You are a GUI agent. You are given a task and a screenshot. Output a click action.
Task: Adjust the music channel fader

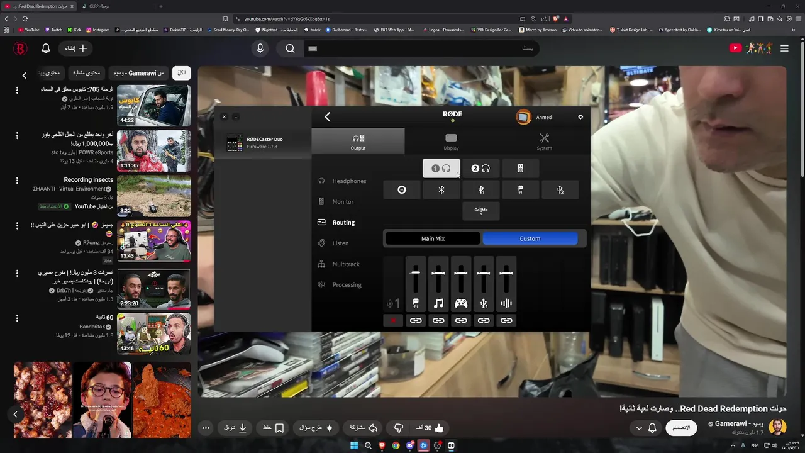click(438, 273)
